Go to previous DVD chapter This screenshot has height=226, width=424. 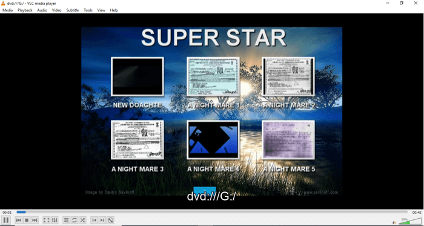(x=94, y=221)
